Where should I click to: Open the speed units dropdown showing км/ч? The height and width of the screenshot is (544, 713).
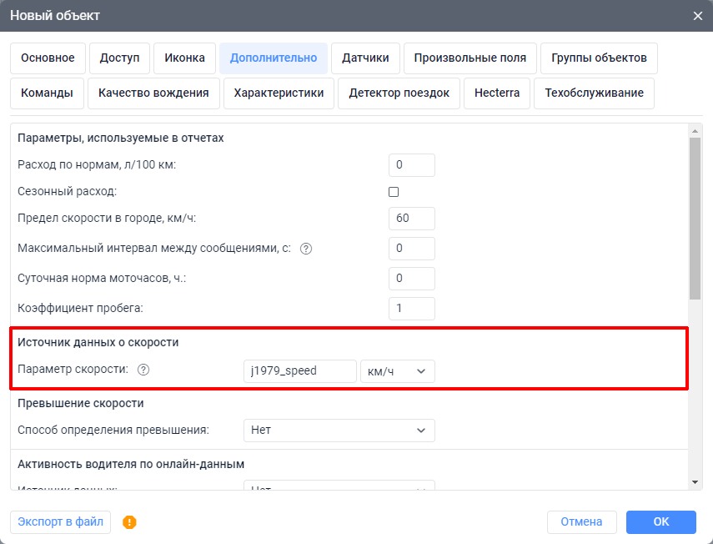398,370
